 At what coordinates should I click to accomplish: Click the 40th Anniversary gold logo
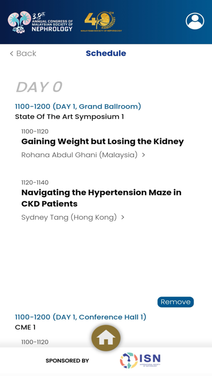pos(101,22)
